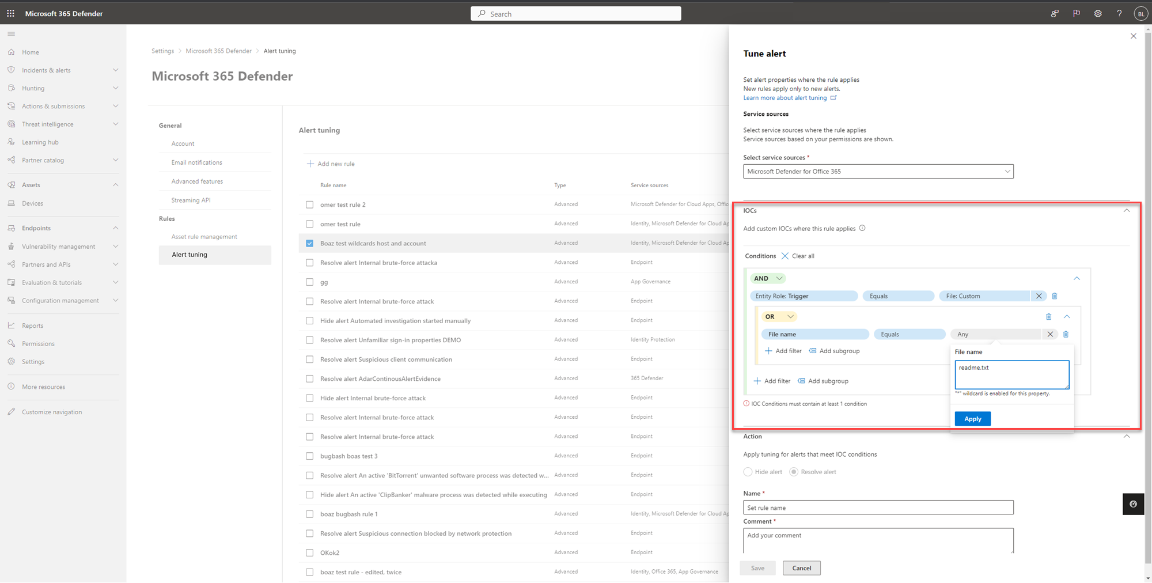Click the Permissions sidebar icon

coord(12,343)
